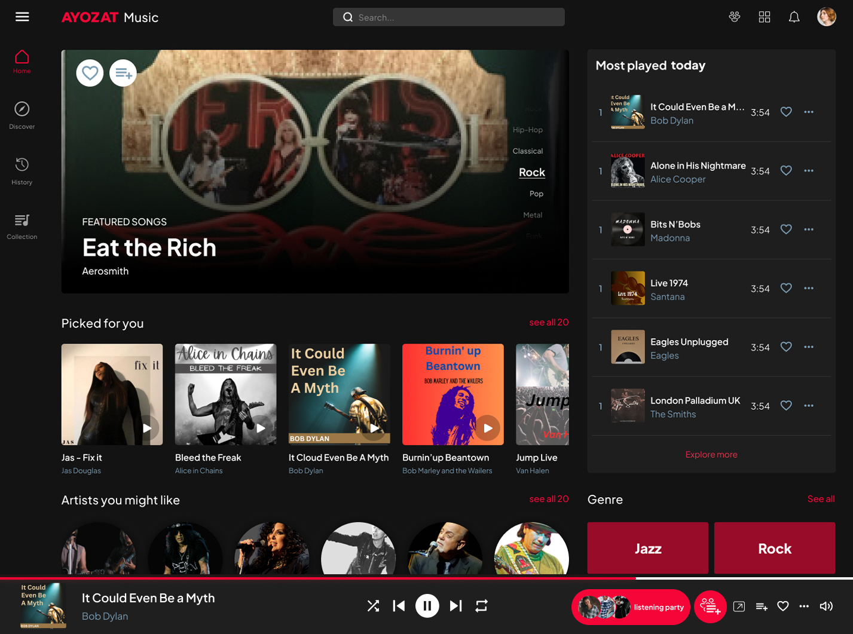The height and width of the screenshot is (634, 853).
Task: Add featured song to playlist
Action: point(123,73)
